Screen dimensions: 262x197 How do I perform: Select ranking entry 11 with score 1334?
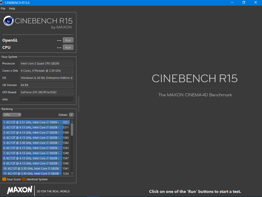coord(36,173)
